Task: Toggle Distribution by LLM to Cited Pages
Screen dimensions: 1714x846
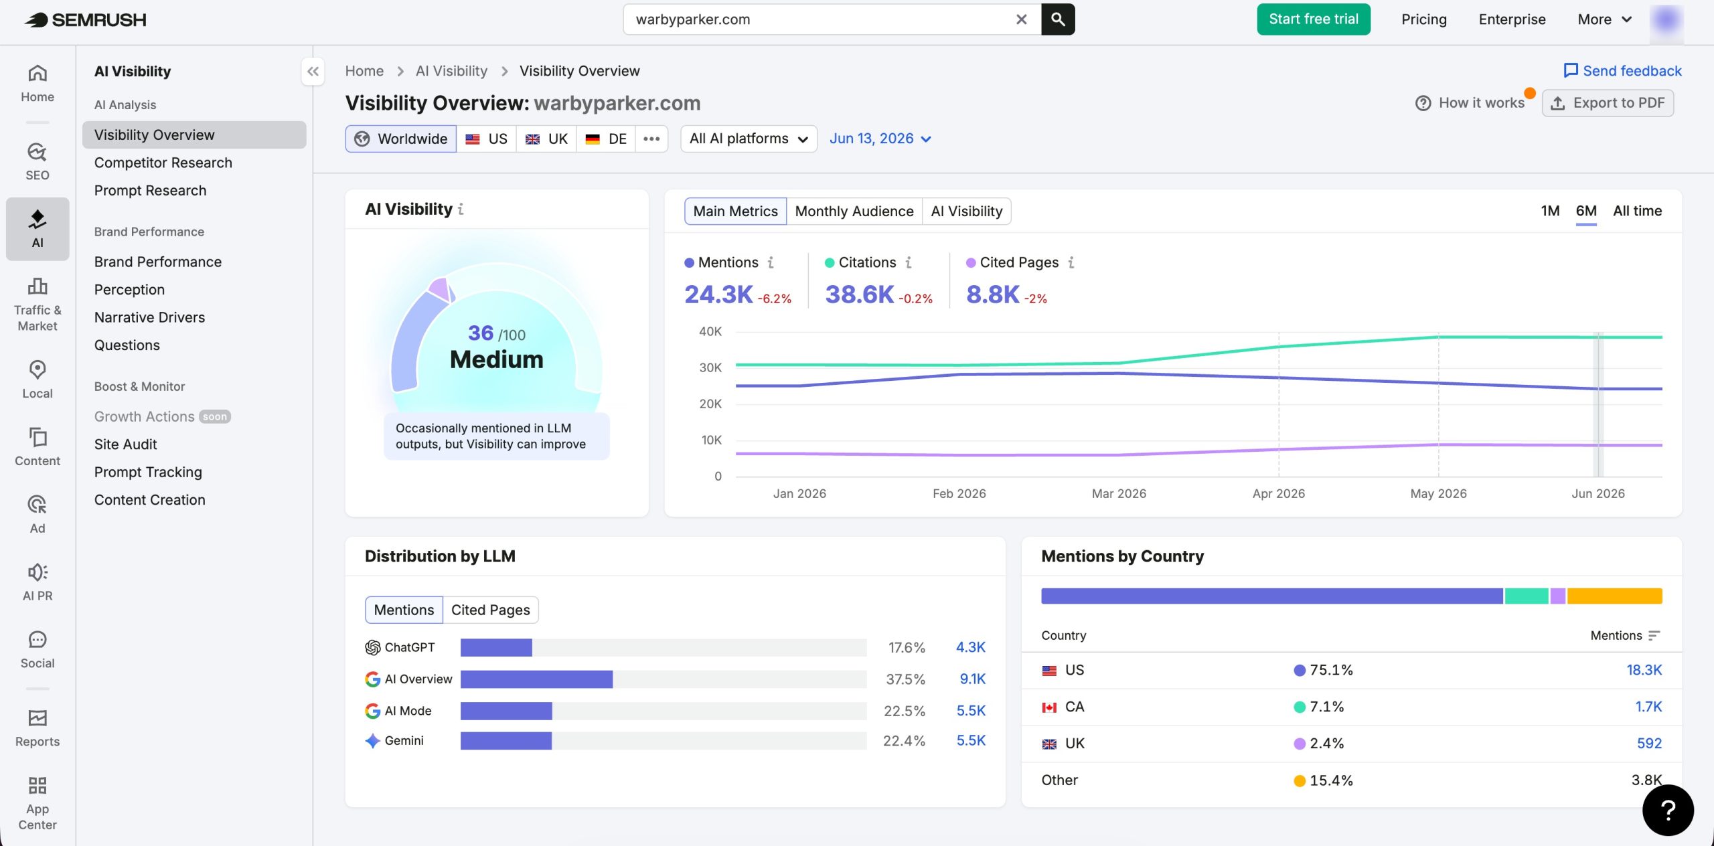Action: [x=490, y=610]
